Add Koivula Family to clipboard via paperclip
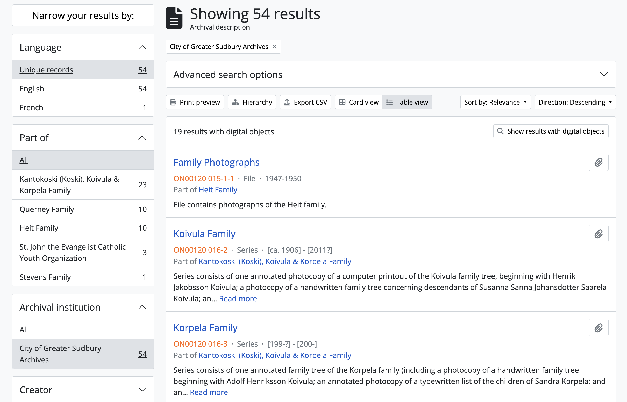Viewport: 627px width, 402px height. pos(598,234)
